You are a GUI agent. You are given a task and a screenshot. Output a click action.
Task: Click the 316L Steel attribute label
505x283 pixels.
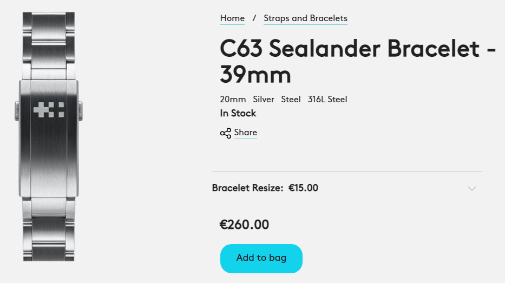[327, 100]
